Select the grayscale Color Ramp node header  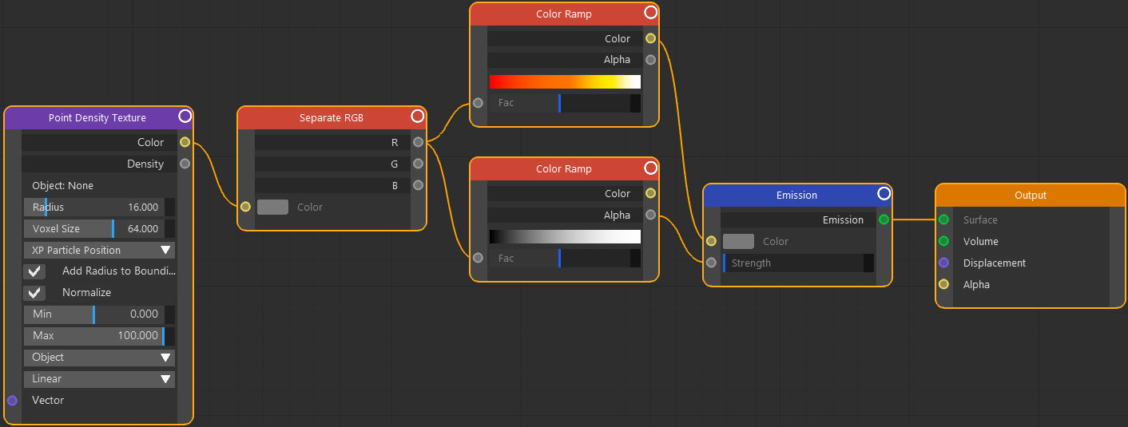[x=564, y=168]
